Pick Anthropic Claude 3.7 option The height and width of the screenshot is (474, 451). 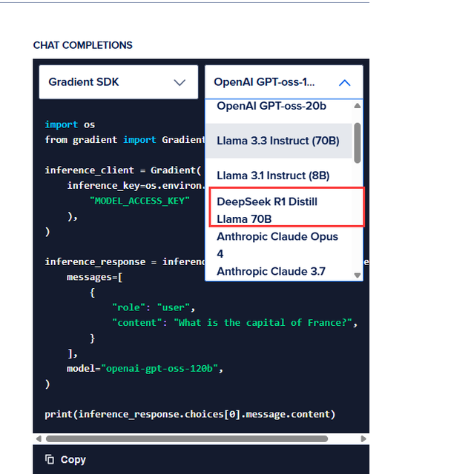click(279, 271)
